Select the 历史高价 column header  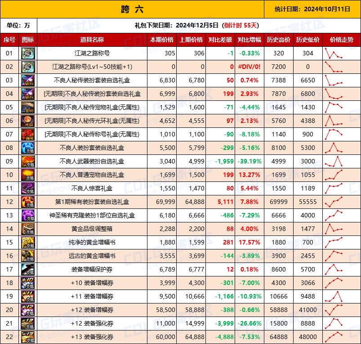point(279,40)
